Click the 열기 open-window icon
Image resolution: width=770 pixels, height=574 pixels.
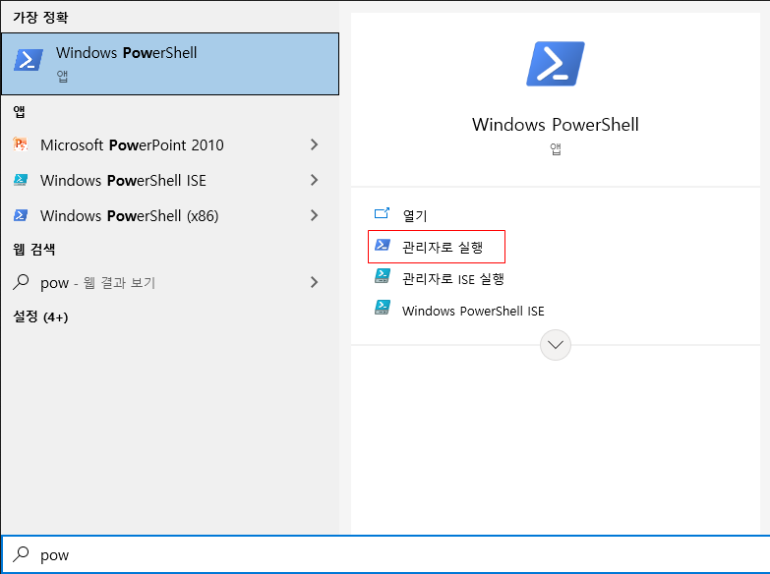coord(383,213)
